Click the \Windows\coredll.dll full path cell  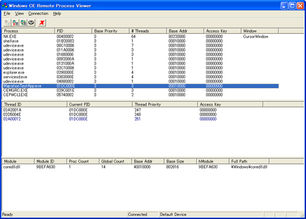tap(249, 167)
